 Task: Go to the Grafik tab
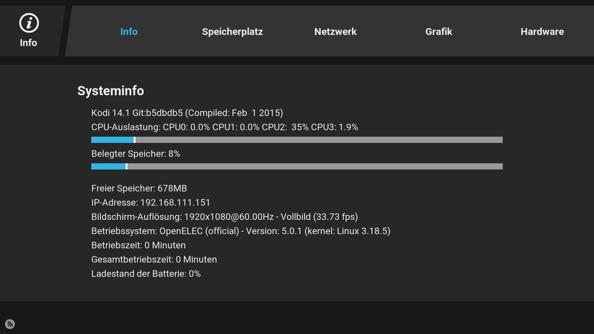(x=439, y=32)
